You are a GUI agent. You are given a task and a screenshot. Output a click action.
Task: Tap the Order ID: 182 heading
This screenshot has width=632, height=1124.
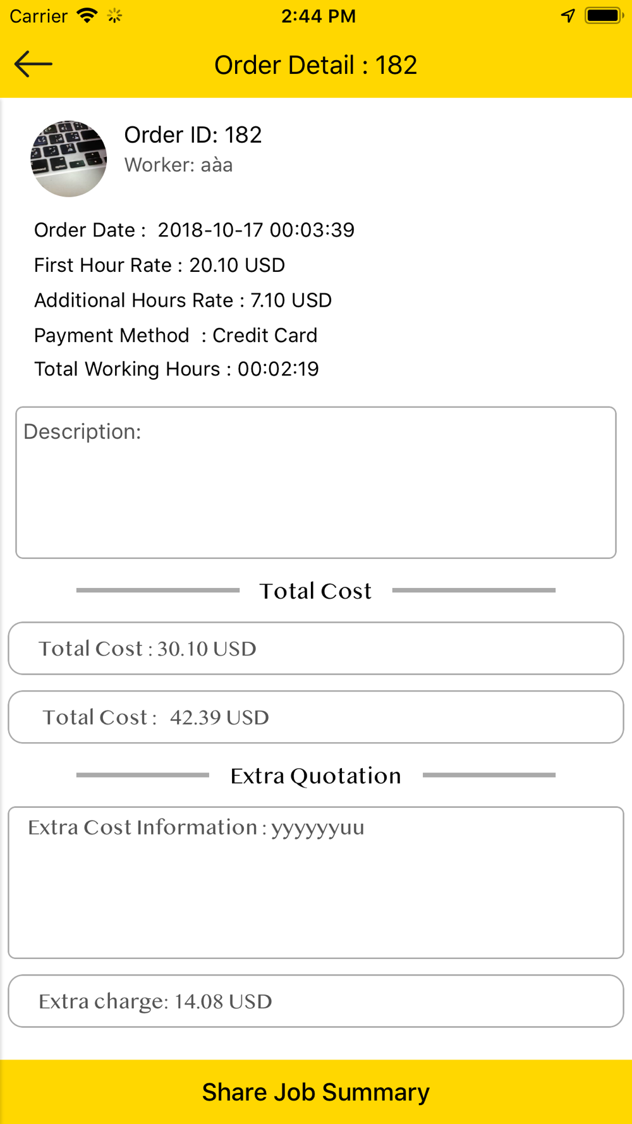(x=193, y=135)
